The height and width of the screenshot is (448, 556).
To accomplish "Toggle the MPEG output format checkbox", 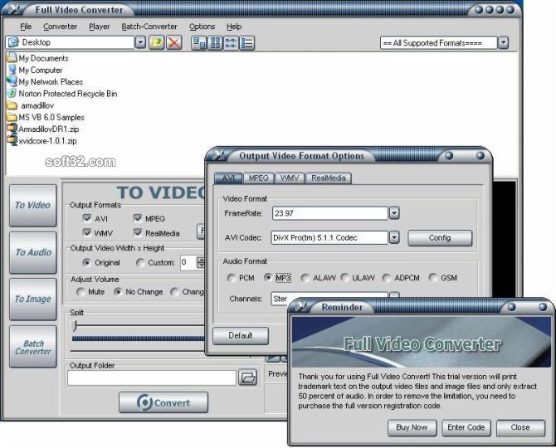I will pos(138,218).
